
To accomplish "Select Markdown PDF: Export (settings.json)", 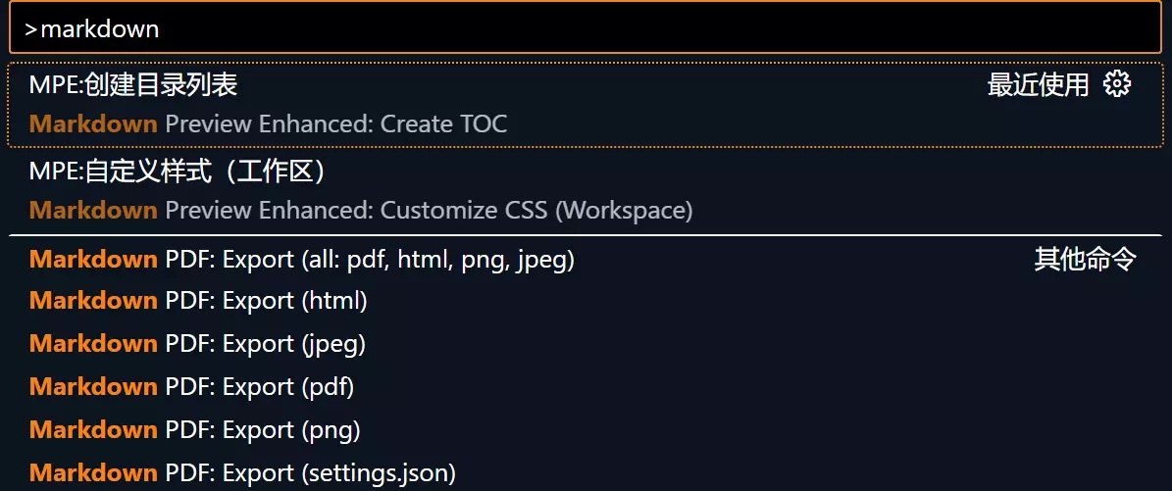I will click(x=243, y=473).
